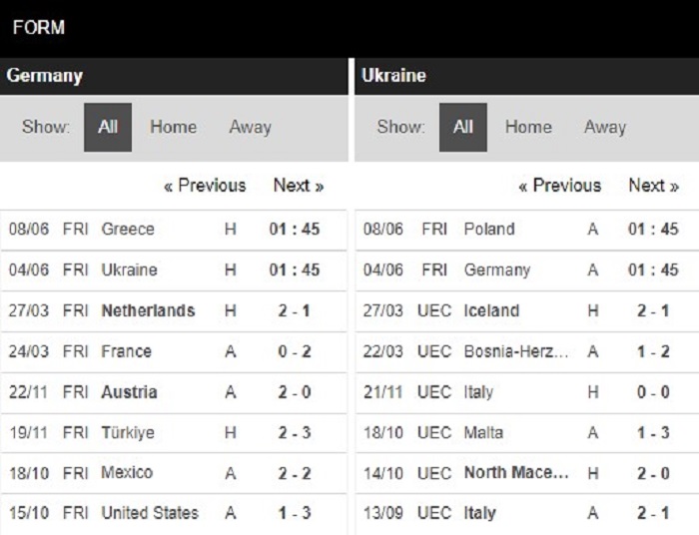
Task: Open Previous page of Ukraine results
Action: click(559, 186)
